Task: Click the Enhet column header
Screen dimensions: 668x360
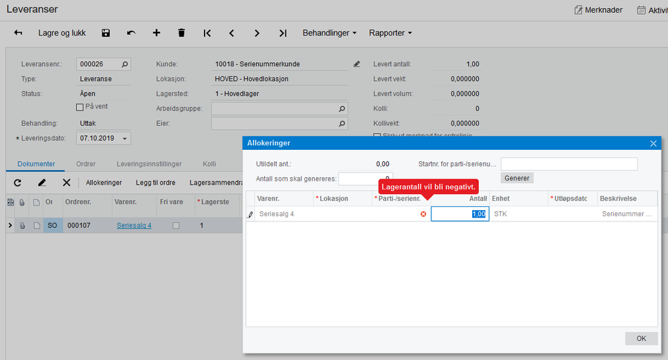Action: click(518, 199)
